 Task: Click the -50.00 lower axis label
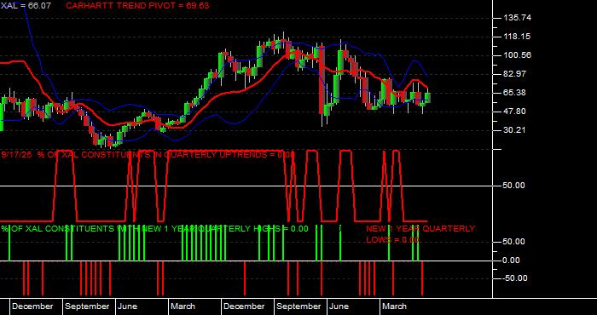coord(514,278)
